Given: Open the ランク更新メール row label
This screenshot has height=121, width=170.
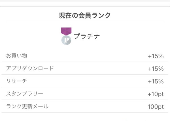Looking at the screenshot, I should [27, 107].
